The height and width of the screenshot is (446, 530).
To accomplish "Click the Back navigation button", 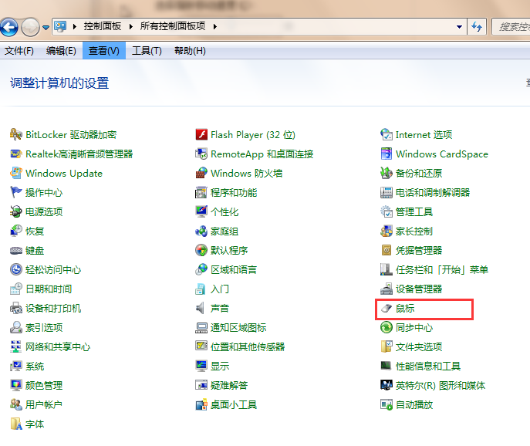I will pyautogui.click(x=9, y=27).
